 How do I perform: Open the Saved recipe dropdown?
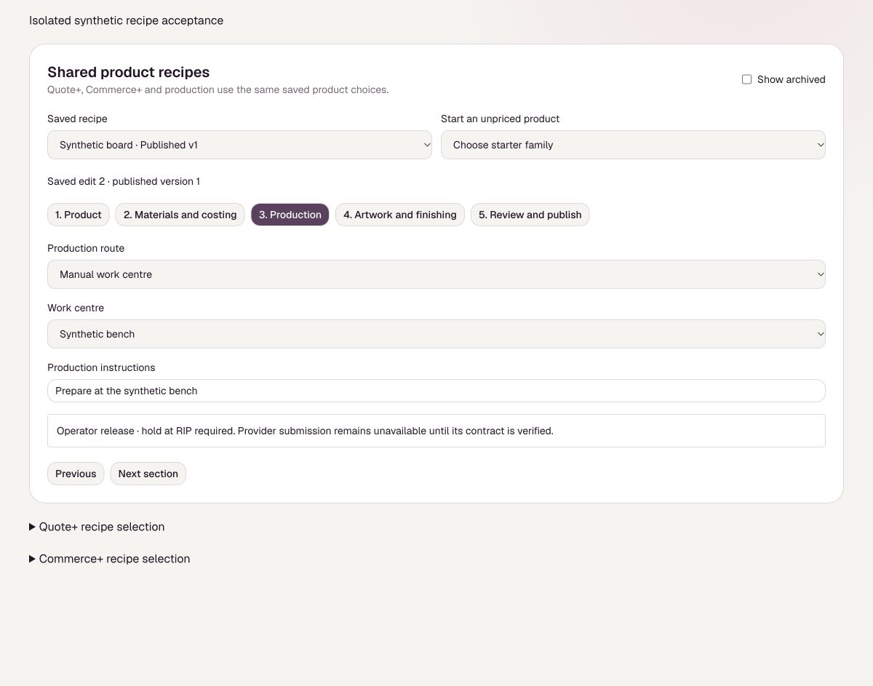point(239,145)
